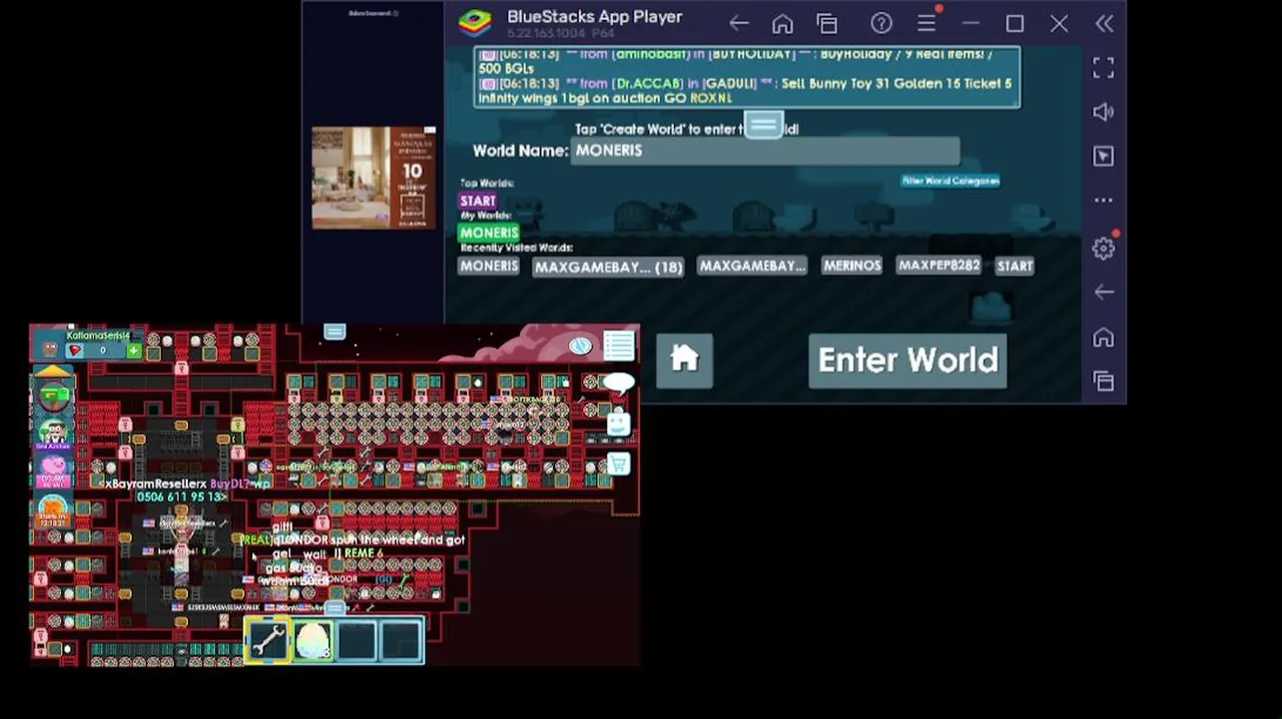Toggle volume speaker in BlueStacks sidebar

click(x=1103, y=112)
